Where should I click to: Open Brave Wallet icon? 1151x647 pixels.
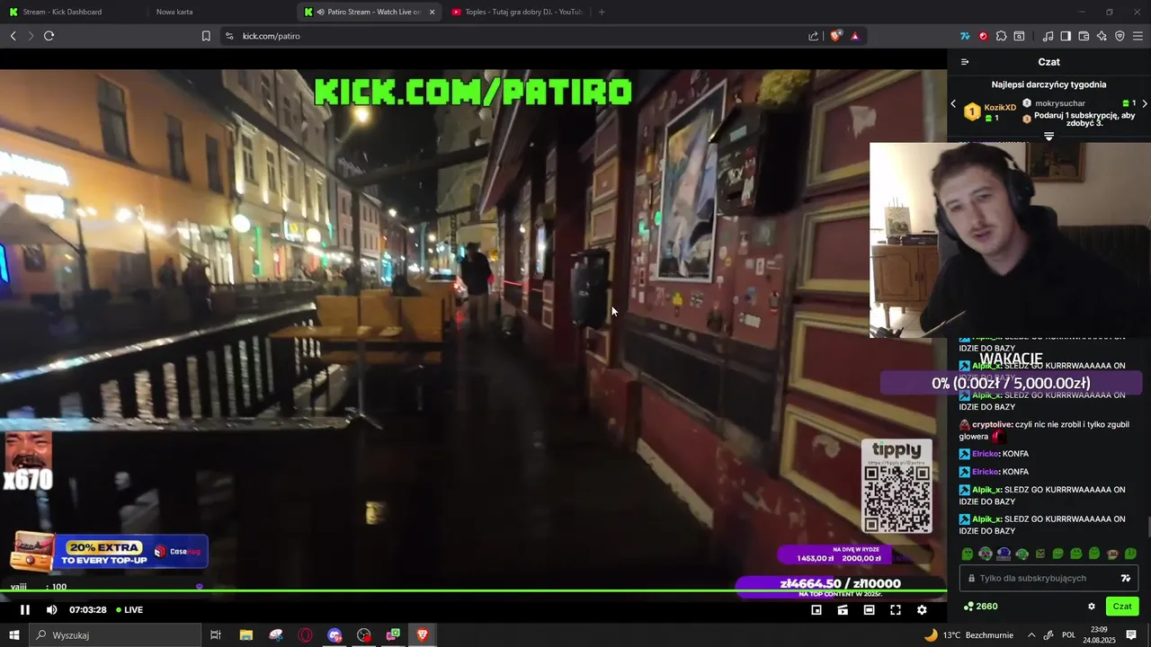[x=1084, y=36]
